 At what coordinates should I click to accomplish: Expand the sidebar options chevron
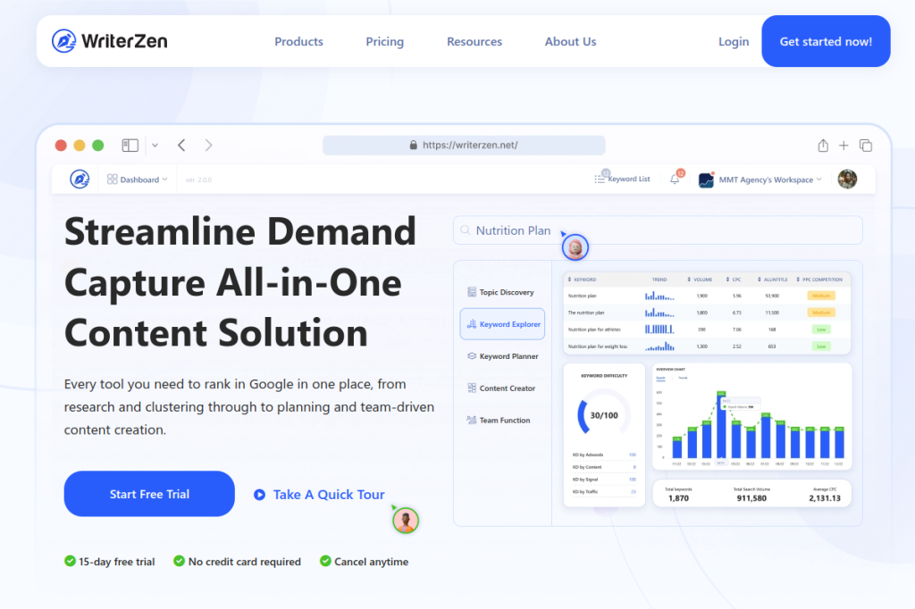coord(155,146)
